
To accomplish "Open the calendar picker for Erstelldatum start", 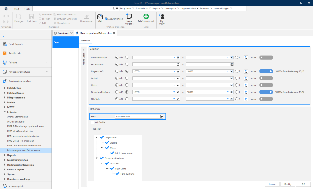I will [x=178, y=64].
